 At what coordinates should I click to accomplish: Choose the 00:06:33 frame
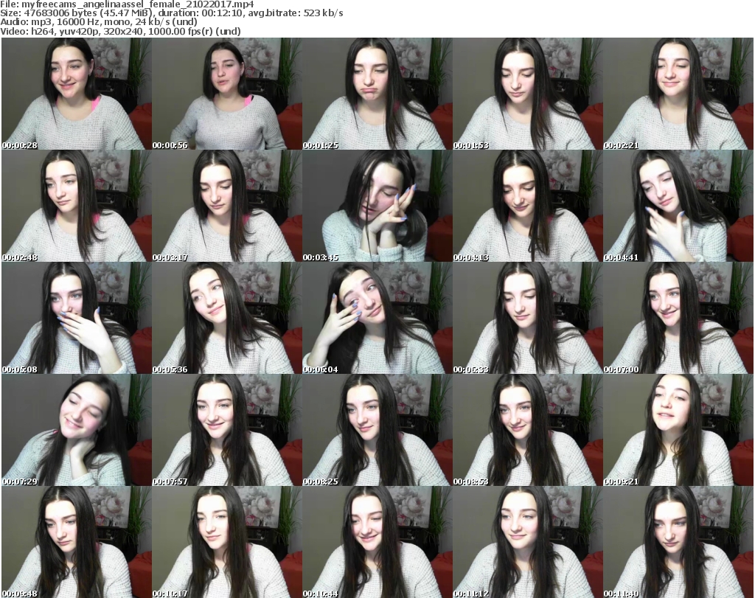tap(527, 318)
